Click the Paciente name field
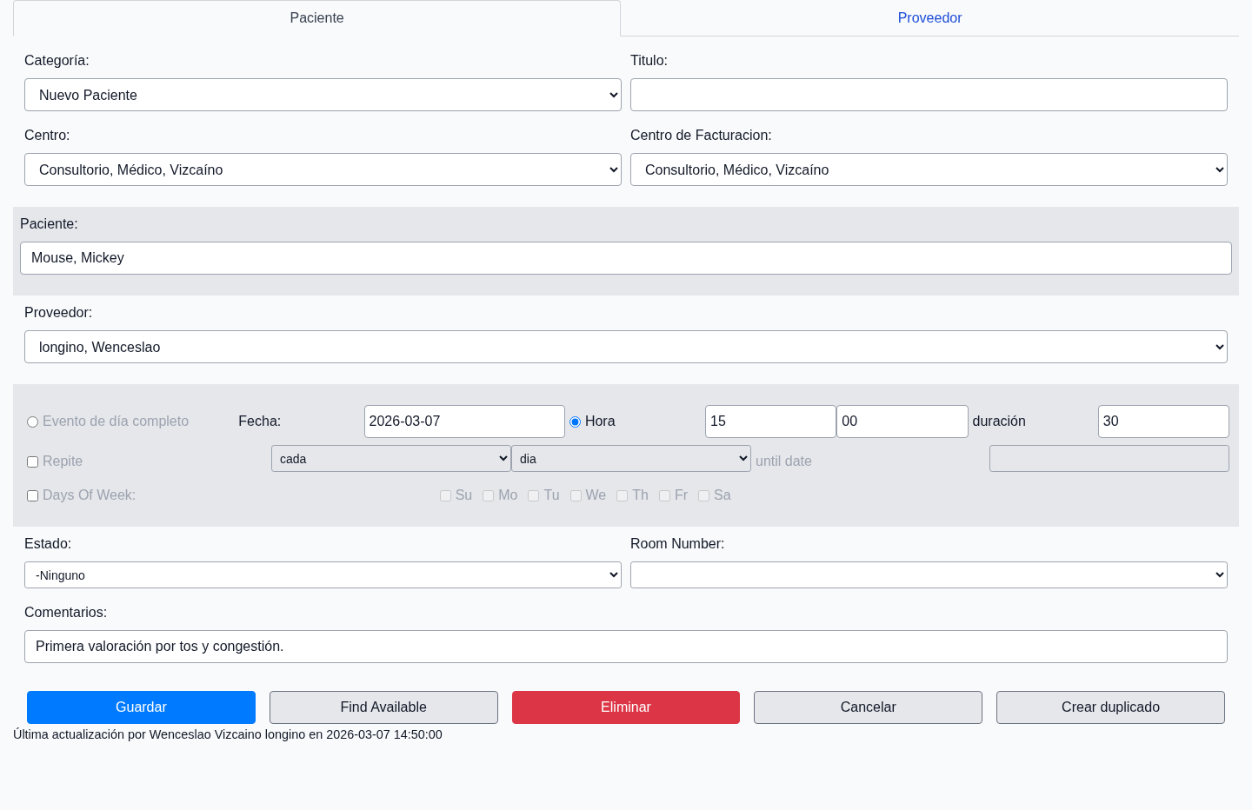This screenshot has width=1252, height=810. tap(625, 258)
